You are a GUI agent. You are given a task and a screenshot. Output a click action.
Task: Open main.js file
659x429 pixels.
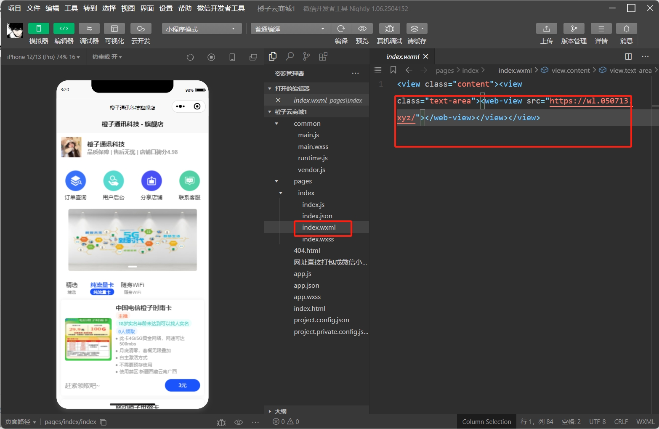click(x=308, y=135)
